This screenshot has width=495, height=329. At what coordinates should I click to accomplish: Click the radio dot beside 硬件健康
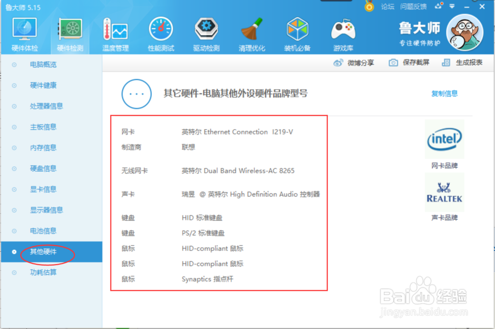(14, 86)
